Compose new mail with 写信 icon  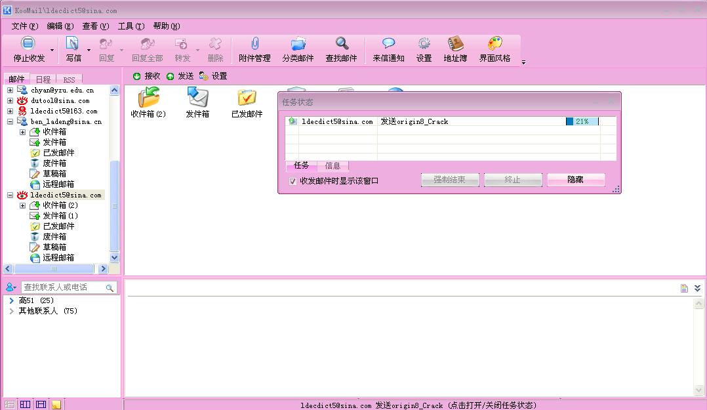coord(72,43)
